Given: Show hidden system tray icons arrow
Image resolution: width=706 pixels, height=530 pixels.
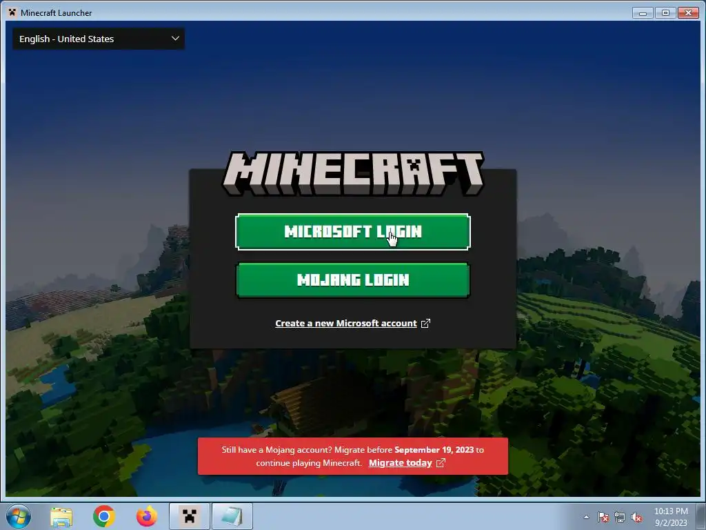Looking at the screenshot, I should (x=586, y=517).
